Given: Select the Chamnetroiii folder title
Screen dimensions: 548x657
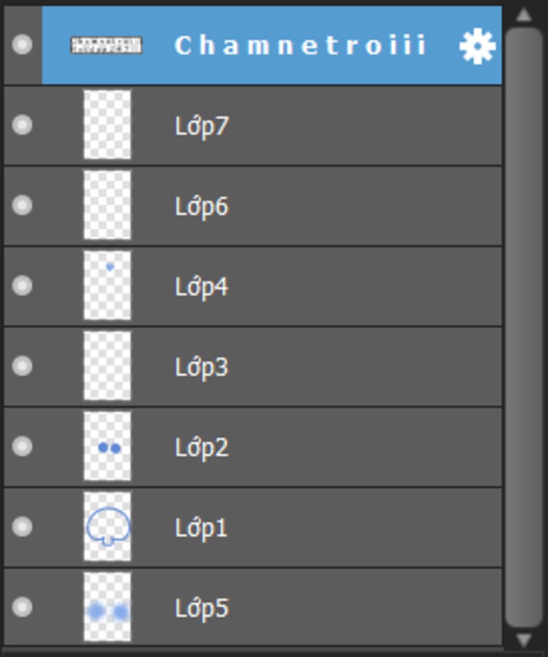Looking at the screenshot, I should tap(300, 46).
